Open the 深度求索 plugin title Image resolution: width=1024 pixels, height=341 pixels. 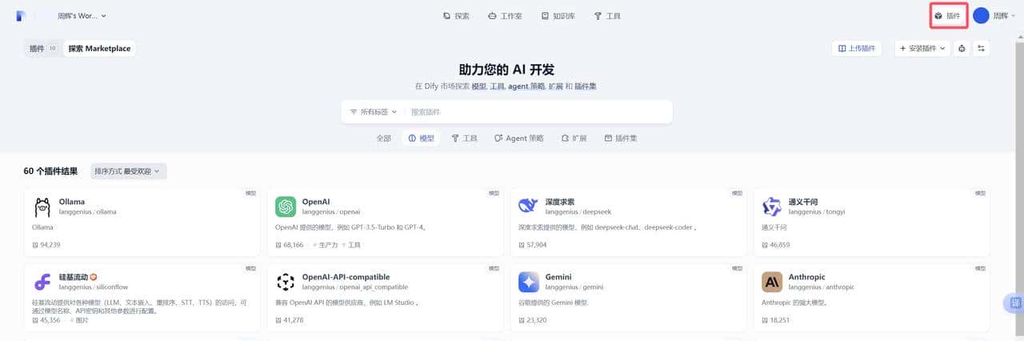tap(560, 202)
